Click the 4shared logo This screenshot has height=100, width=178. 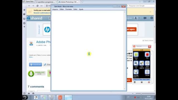point(34,18)
